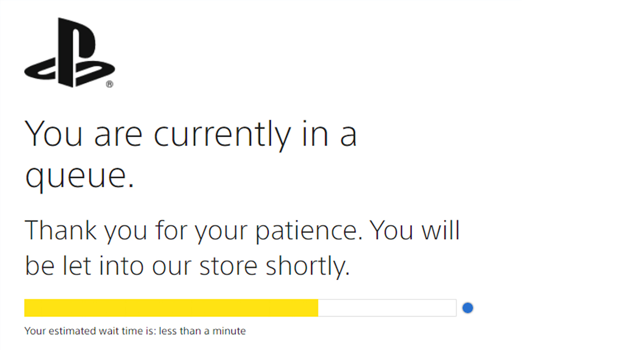Click the left start of the yellow progress bar
622x350 pixels.
[26, 308]
